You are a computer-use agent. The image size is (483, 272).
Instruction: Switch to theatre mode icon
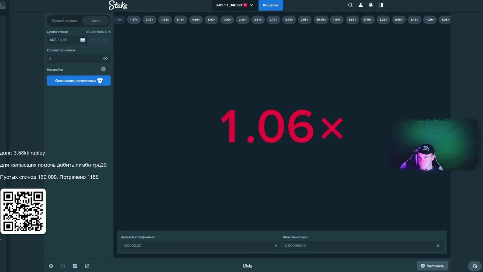click(63, 266)
